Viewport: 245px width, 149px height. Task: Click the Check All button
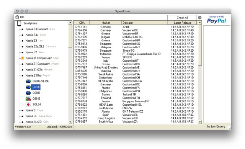(182, 18)
